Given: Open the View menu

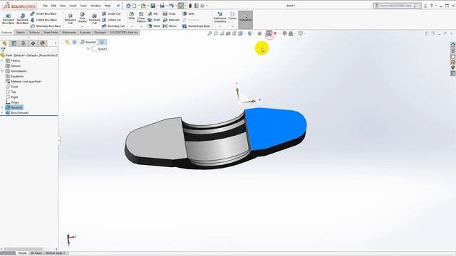Looking at the screenshot, I should [63, 6].
